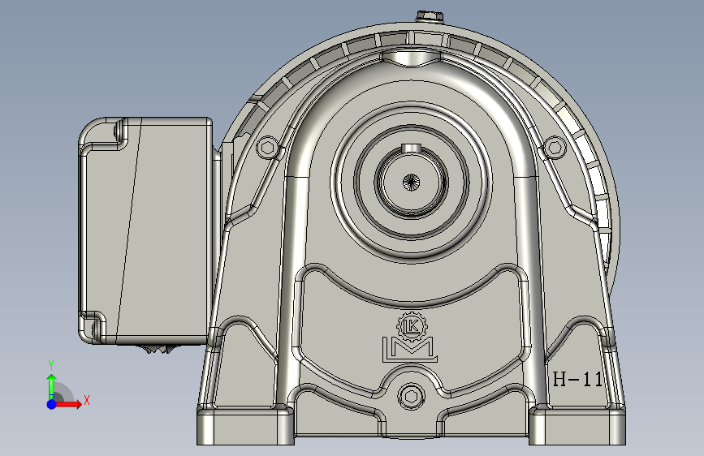The width and height of the screenshot is (704, 456).
Task: Select the "H-11" engraved text on housing
Action: [x=578, y=380]
